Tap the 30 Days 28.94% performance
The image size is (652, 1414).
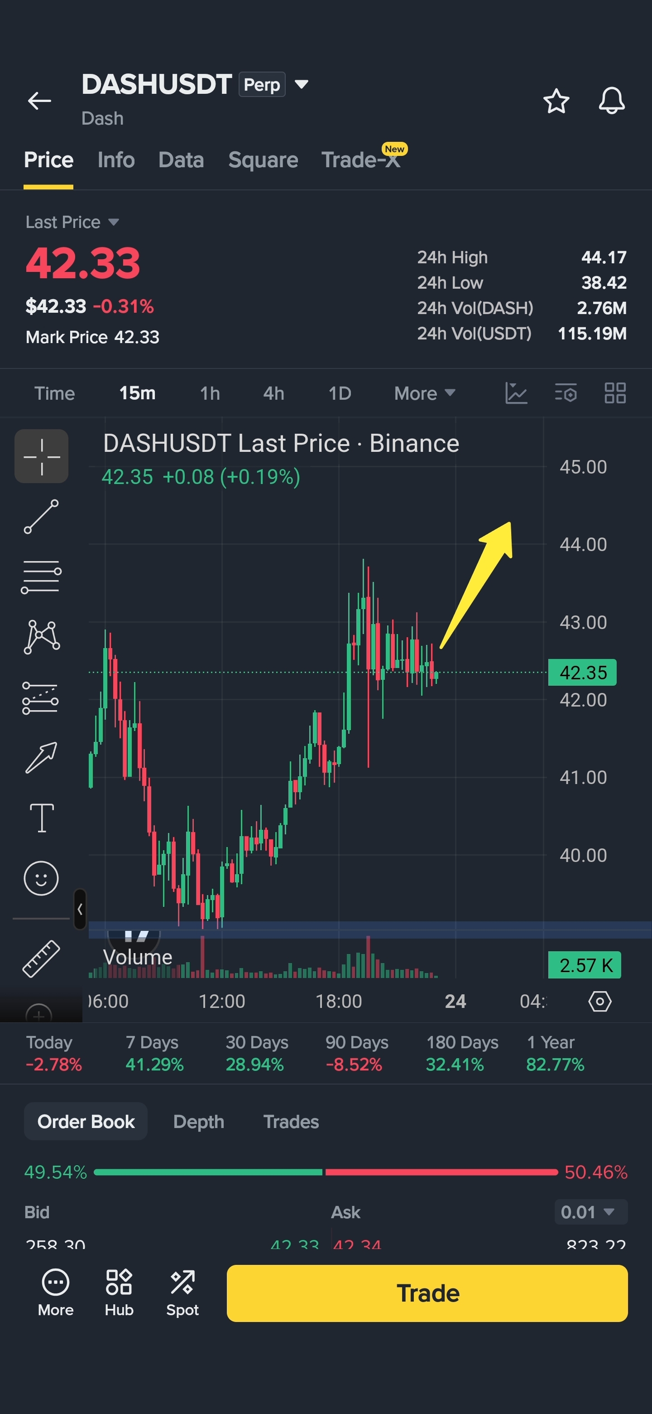pyautogui.click(x=257, y=1053)
